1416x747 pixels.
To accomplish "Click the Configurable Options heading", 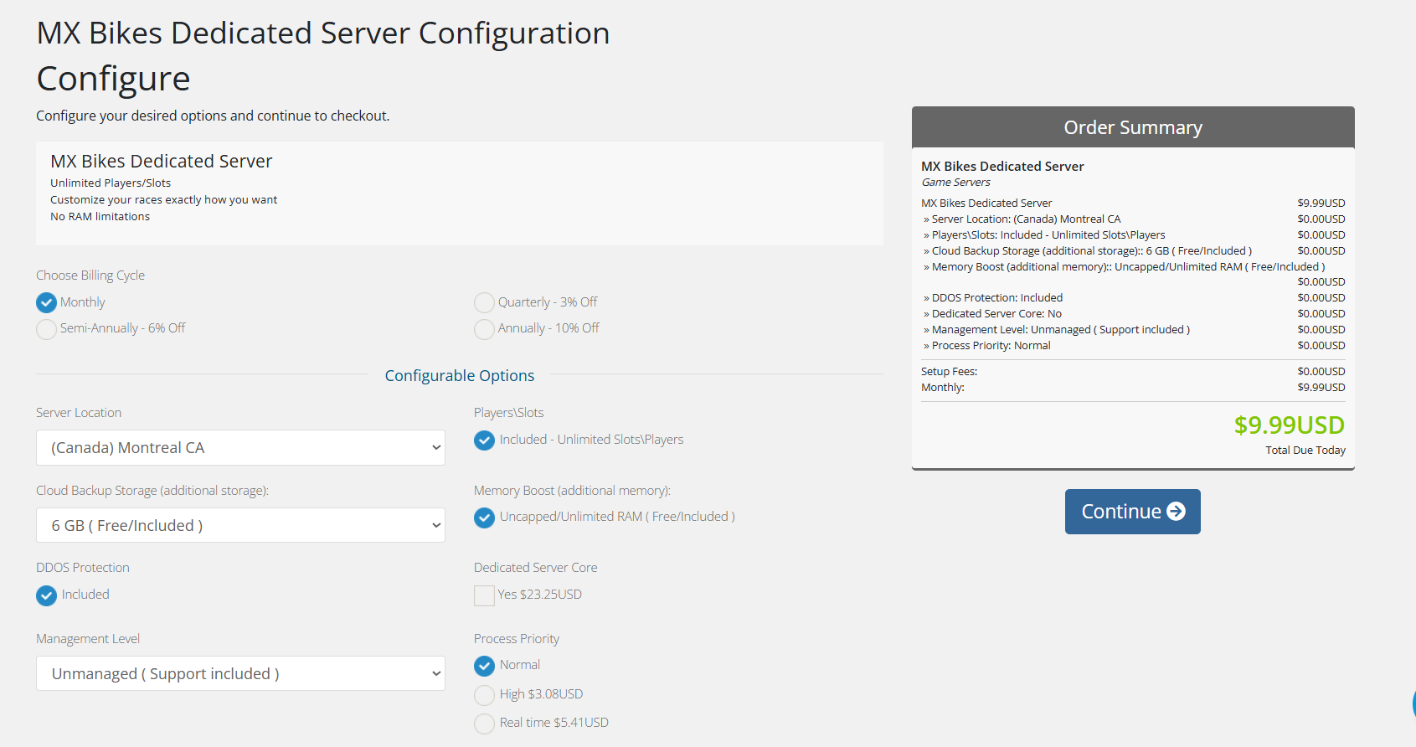I will coord(460,376).
